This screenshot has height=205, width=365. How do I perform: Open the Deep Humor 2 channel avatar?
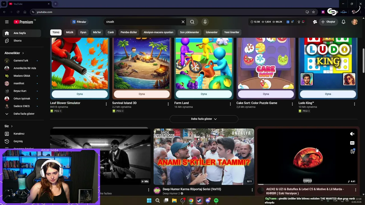pyautogui.click(x=157, y=191)
